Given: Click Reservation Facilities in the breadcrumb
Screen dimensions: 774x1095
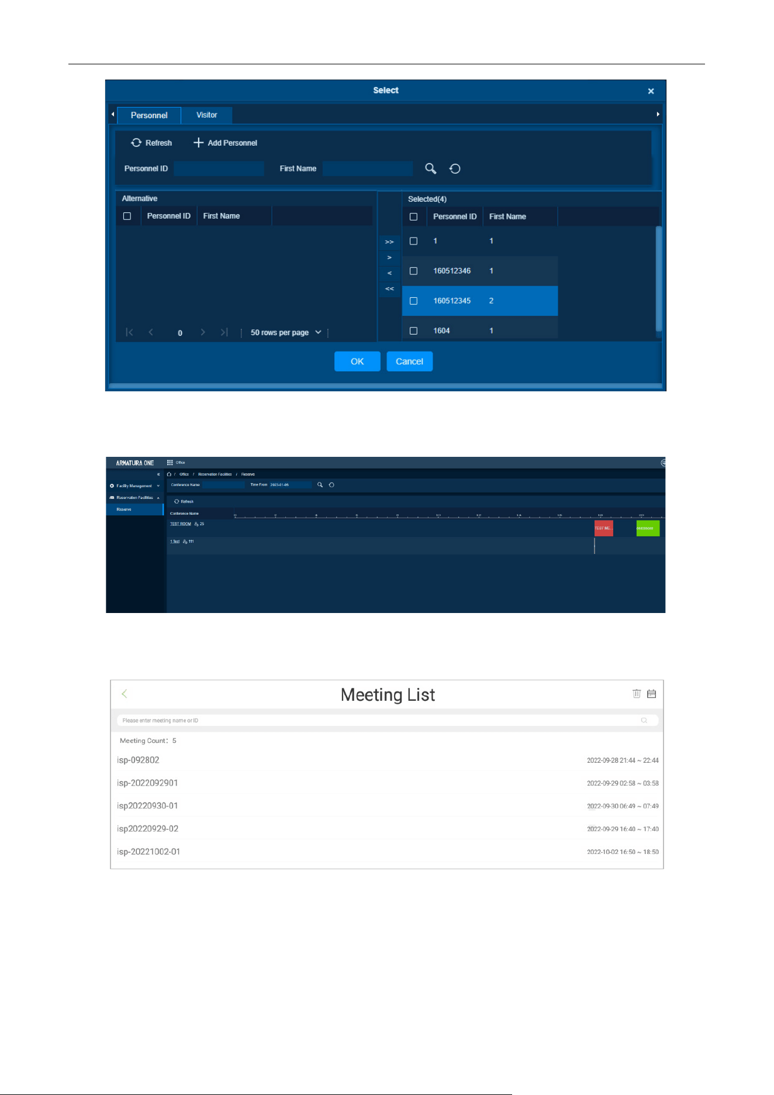Looking at the screenshot, I should coord(215,474).
